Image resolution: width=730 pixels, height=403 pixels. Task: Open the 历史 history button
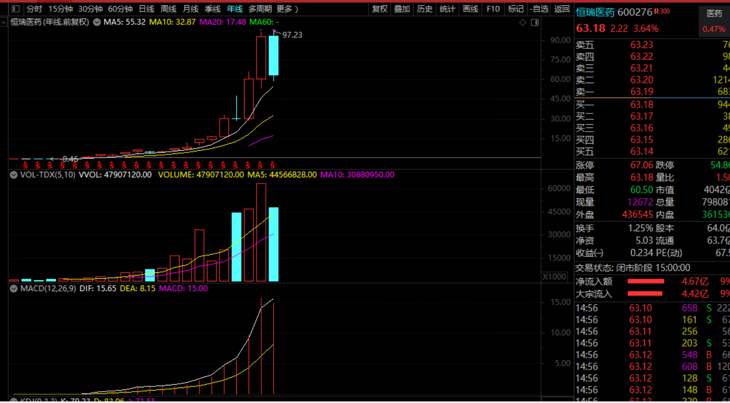tap(425, 9)
